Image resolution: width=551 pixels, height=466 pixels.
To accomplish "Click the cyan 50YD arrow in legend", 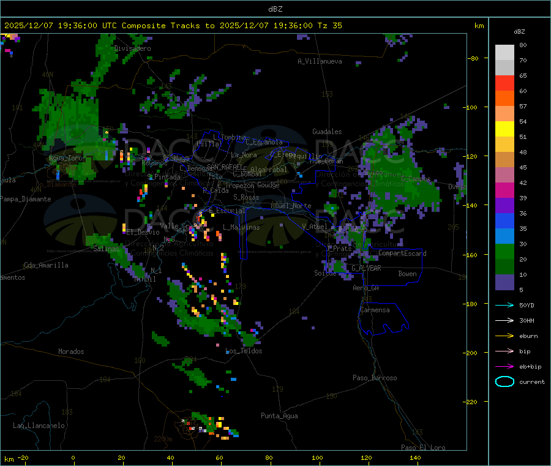I will pyautogui.click(x=504, y=305).
